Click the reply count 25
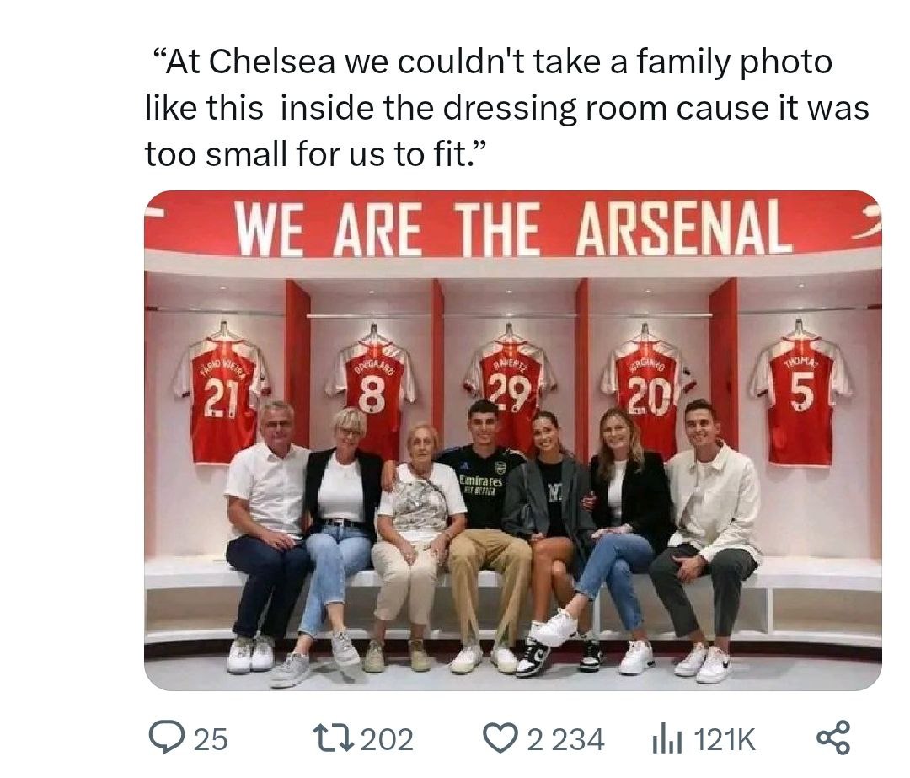This screenshot has height=778, width=910. (x=211, y=739)
